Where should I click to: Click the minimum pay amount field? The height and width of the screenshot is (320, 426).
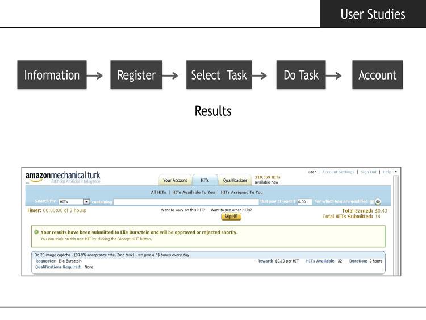click(x=304, y=202)
